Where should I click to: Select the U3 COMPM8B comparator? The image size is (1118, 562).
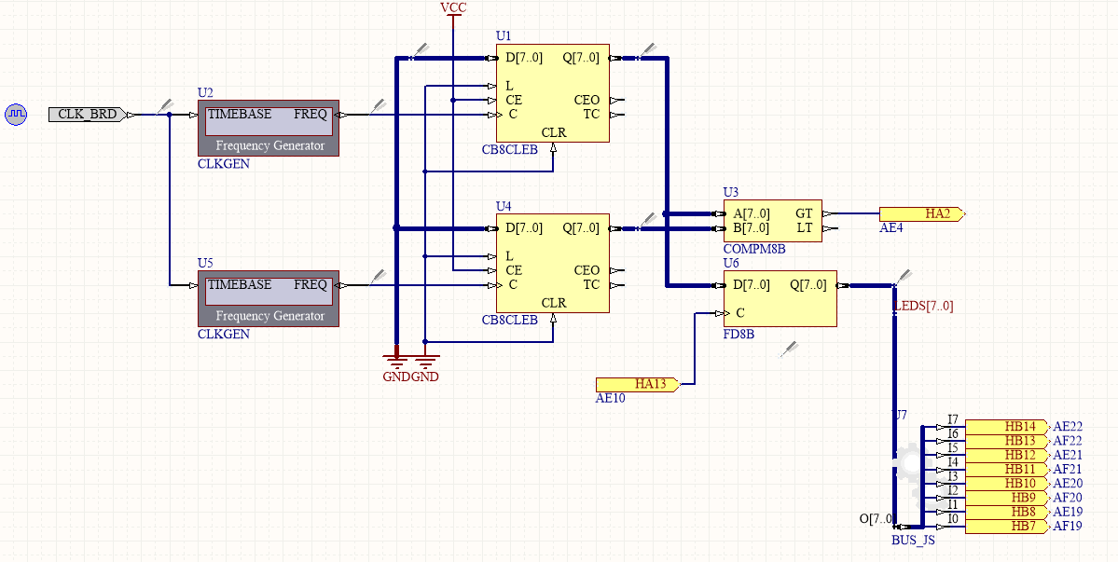tap(773, 221)
